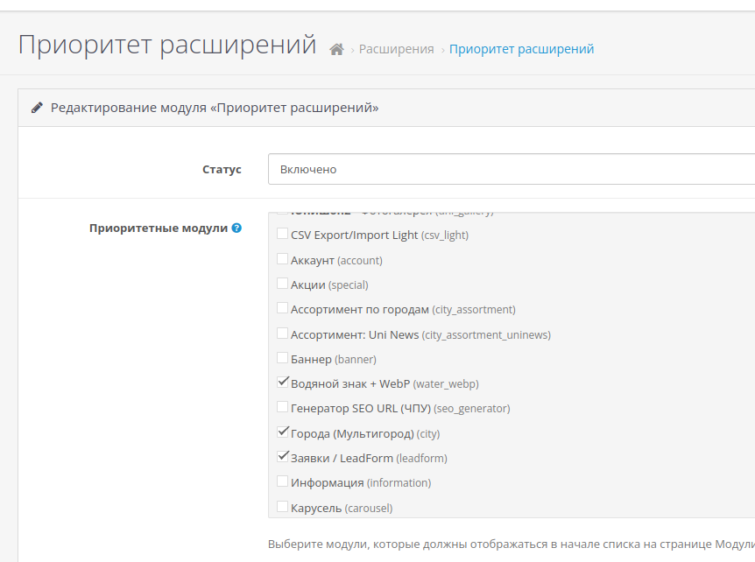The width and height of the screenshot is (755, 562).
Task: Check Ассортимент: Uni News checkbox
Action: pos(283,334)
